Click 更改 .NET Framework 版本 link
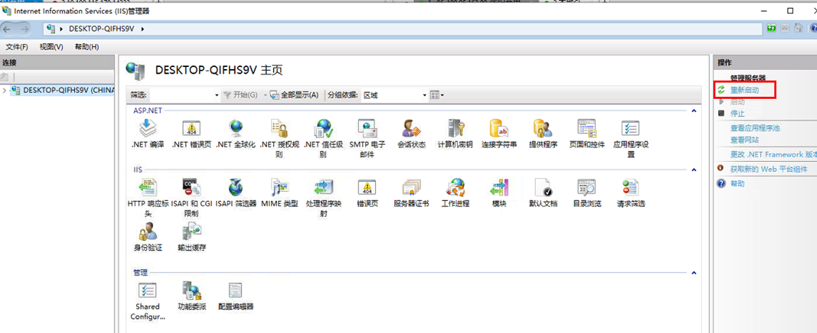Image resolution: width=817 pixels, height=333 pixels. click(773, 154)
